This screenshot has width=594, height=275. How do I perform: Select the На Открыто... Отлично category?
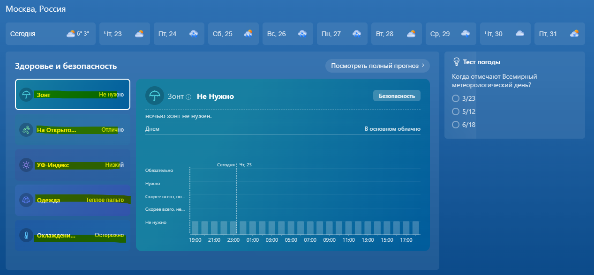pos(73,130)
